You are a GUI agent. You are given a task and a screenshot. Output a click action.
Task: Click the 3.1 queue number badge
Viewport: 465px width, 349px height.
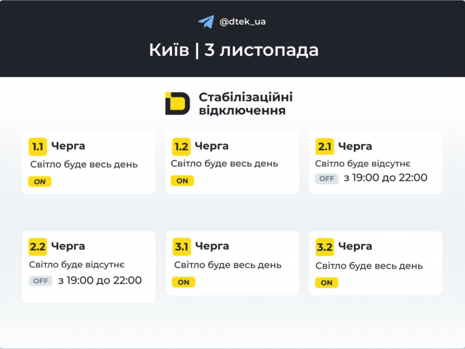182,247
